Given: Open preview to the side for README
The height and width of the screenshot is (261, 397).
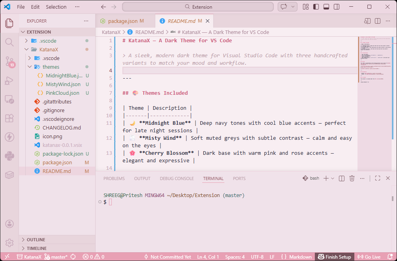Looking at the screenshot, I should click(x=367, y=21).
